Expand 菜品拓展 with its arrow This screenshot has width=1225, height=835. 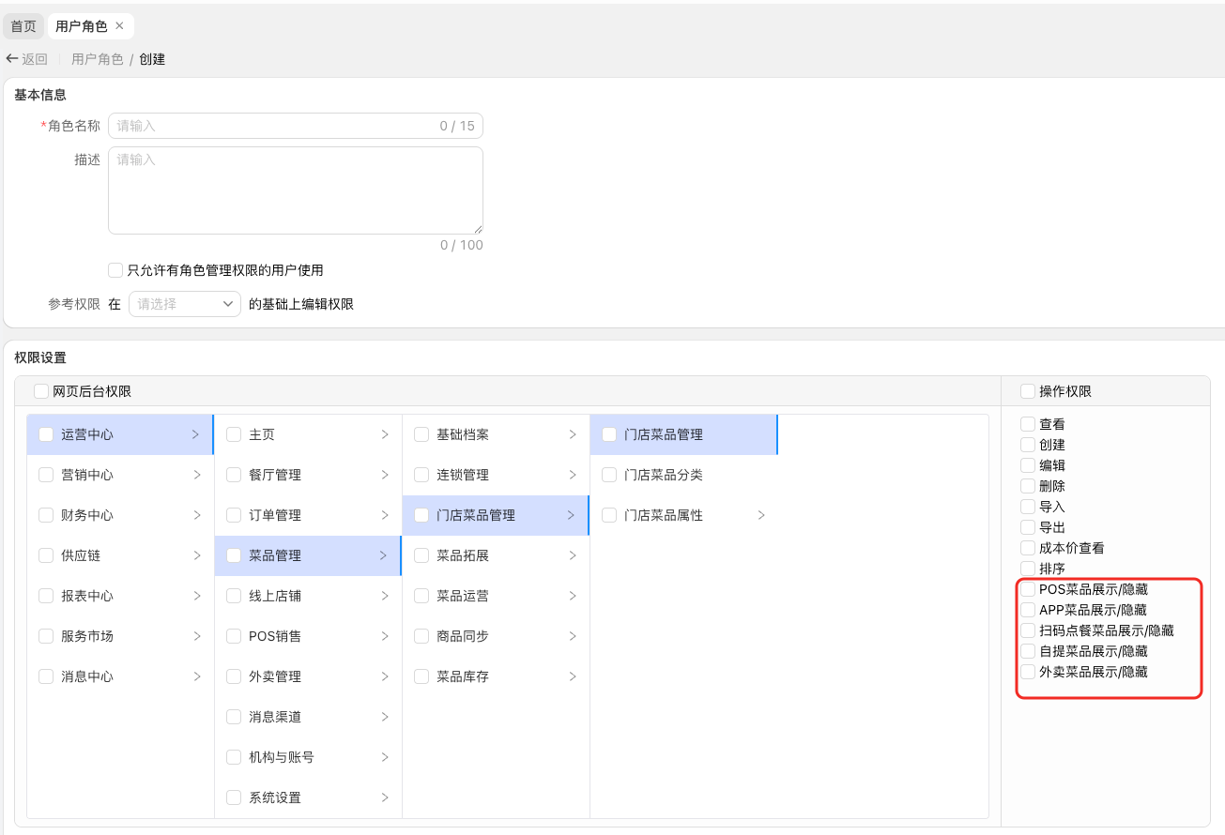coord(572,555)
